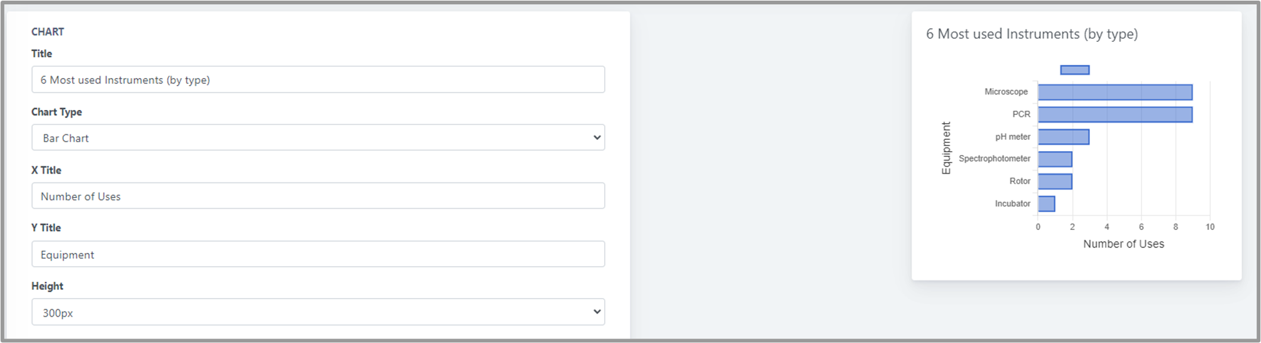Select the PCR bar in the chart
Screen dimensions: 1261x343
[x=1114, y=115]
